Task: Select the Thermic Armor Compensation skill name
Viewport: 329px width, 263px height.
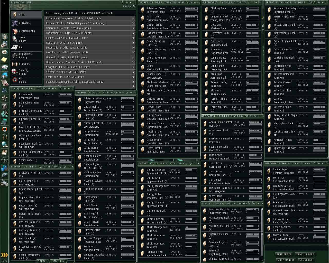Action: coord(284,237)
